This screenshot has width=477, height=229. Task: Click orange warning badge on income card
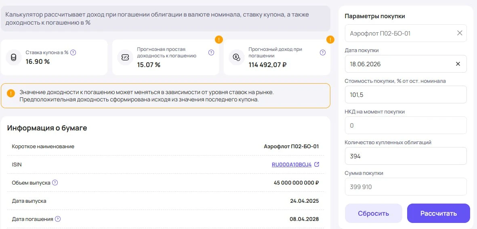330,40
